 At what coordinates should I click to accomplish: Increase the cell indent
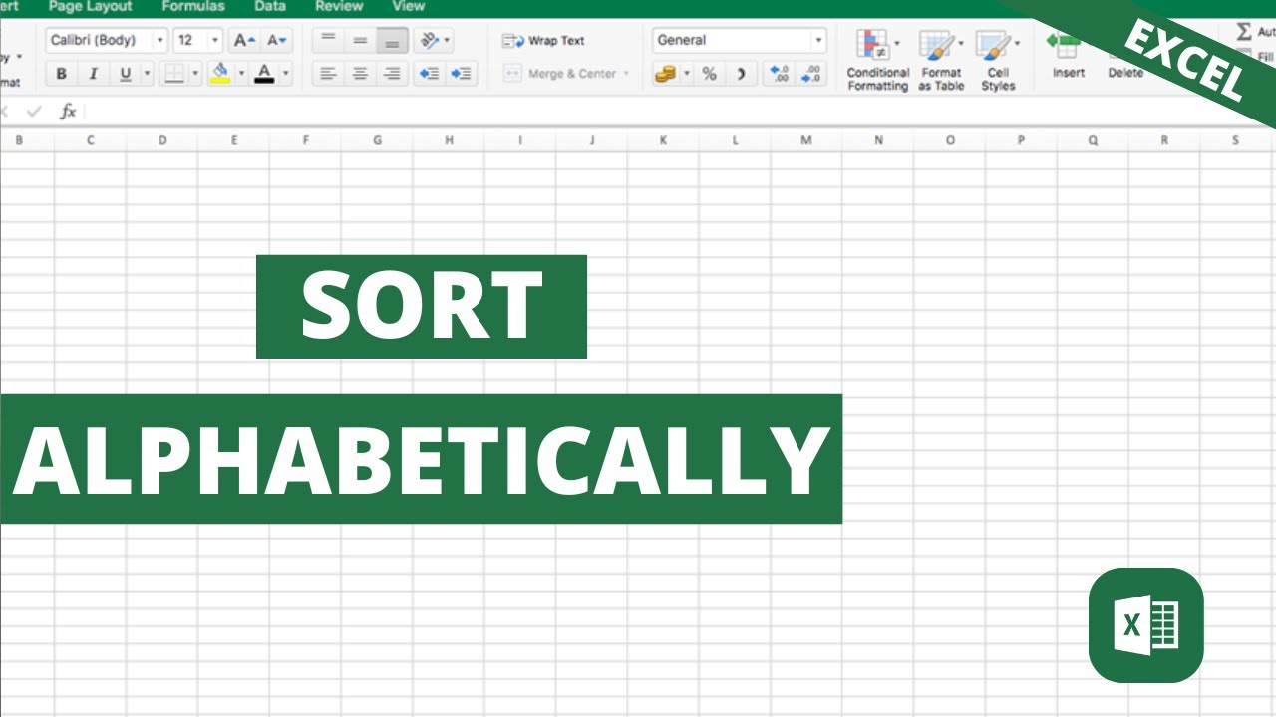tap(461, 74)
